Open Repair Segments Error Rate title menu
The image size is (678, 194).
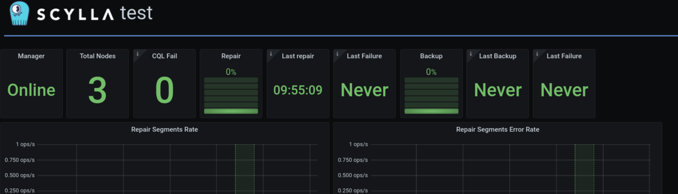[x=498, y=129]
